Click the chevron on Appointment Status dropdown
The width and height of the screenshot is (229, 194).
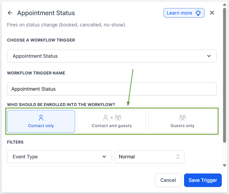point(209,56)
